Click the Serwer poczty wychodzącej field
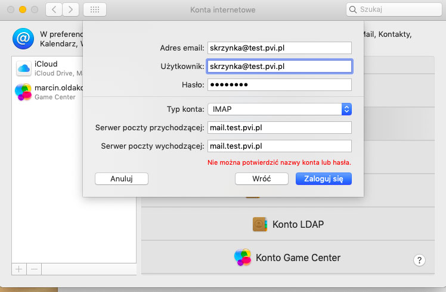Screen dimensions: 446x292 click(280, 146)
